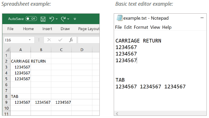Select column B header
The height and width of the screenshot is (118, 209).
41,49
